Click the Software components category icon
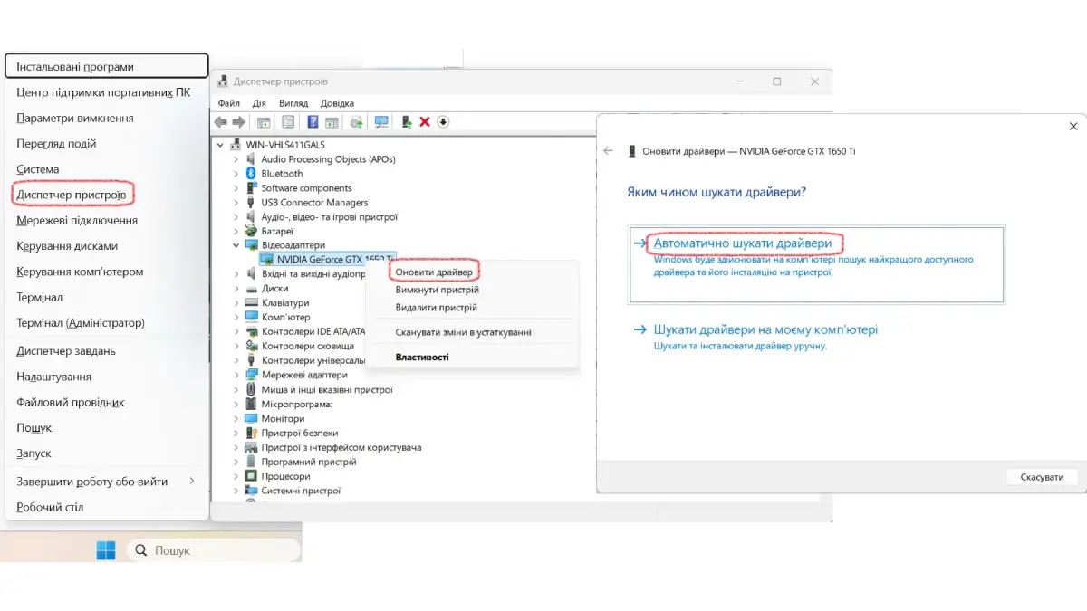 point(251,188)
